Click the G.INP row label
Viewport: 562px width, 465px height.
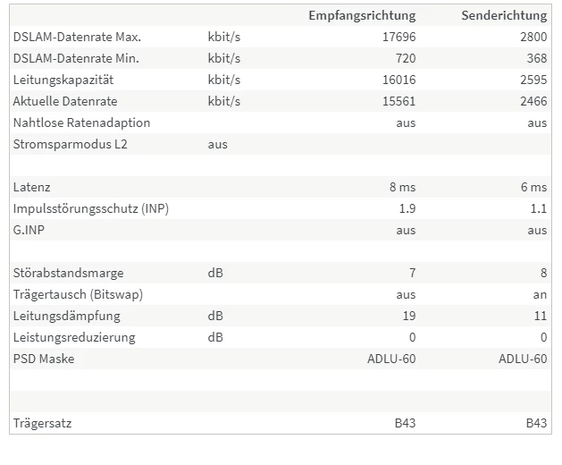pyautogui.click(x=29, y=231)
